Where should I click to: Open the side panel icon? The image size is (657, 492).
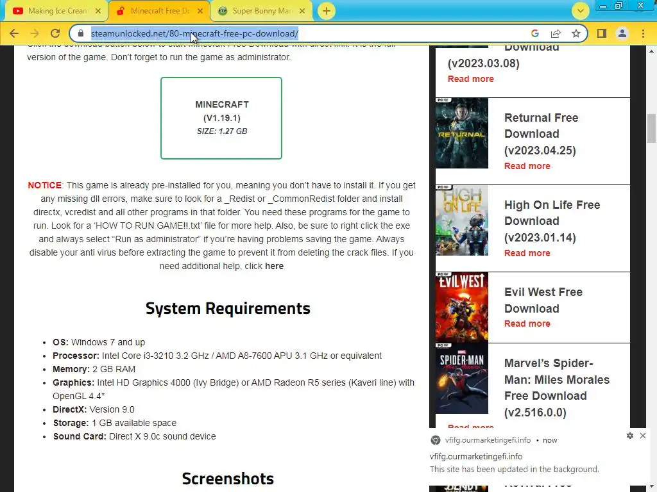pos(602,33)
